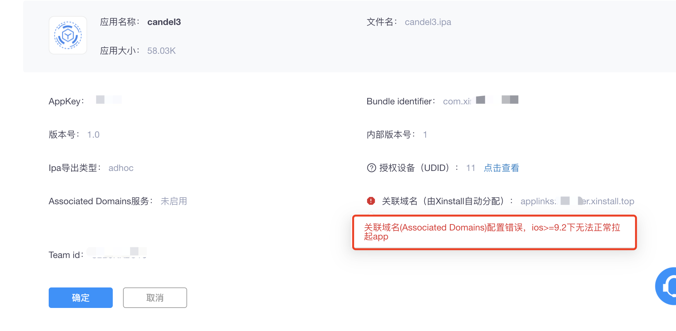
Task: Click the UDID device count 11
Action: click(x=471, y=168)
